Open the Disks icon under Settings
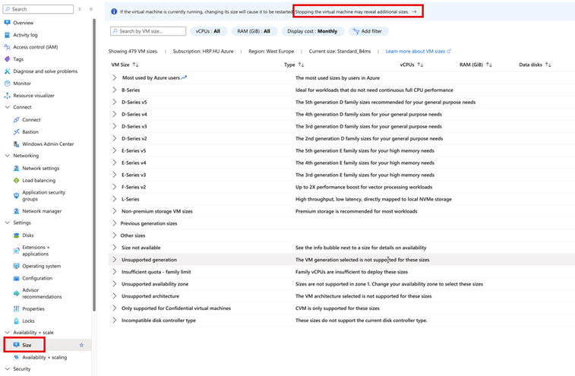The width and height of the screenshot is (575, 376). click(16, 235)
